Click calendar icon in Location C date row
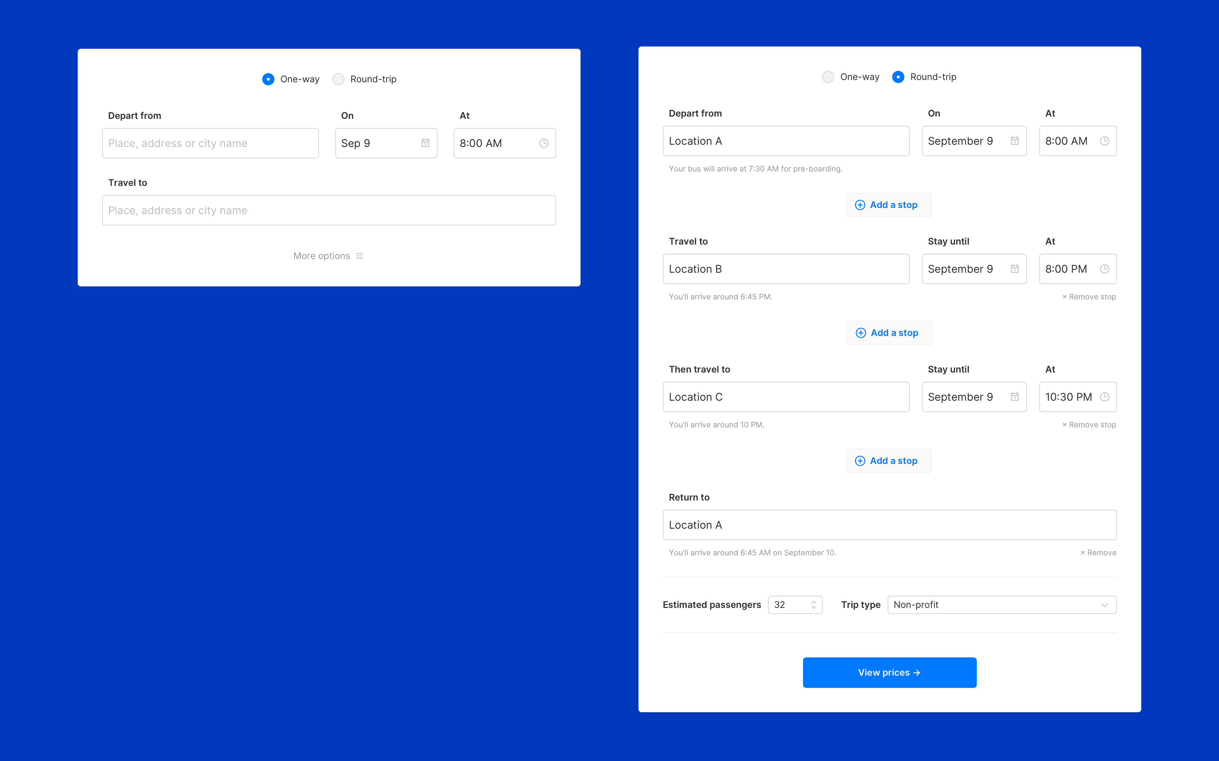 coord(1015,397)
